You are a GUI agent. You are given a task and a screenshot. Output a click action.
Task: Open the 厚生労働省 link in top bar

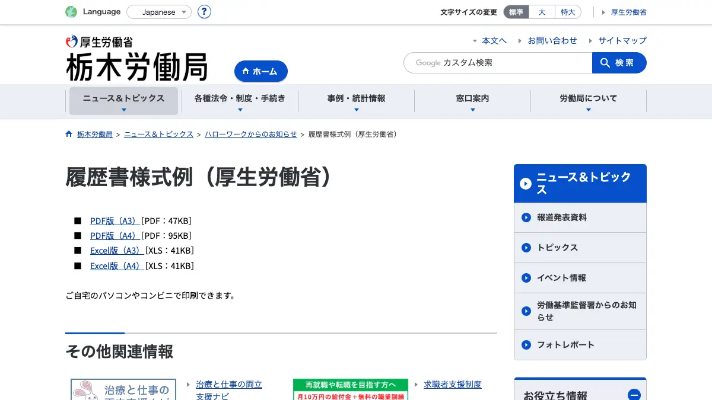pos(628,12)
